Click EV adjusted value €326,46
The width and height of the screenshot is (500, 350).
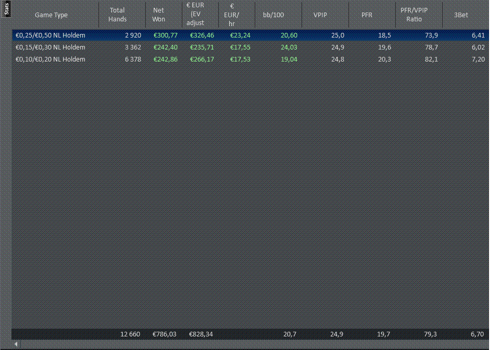(202, 35)
